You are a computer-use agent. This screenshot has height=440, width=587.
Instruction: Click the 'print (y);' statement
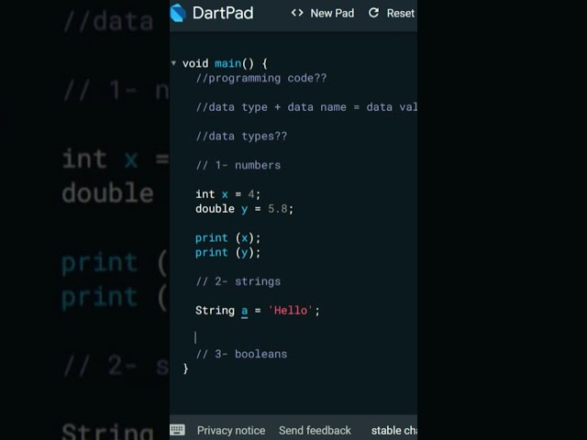pos(227,253)
